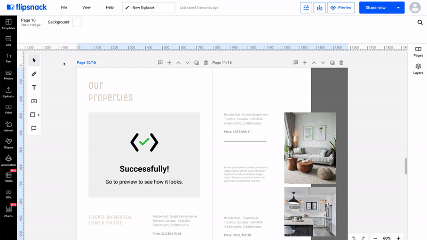The image size is (427, 240).
Task: Open the Layers panel on the right
Action: pyautogui.click(x=418, y=69)
